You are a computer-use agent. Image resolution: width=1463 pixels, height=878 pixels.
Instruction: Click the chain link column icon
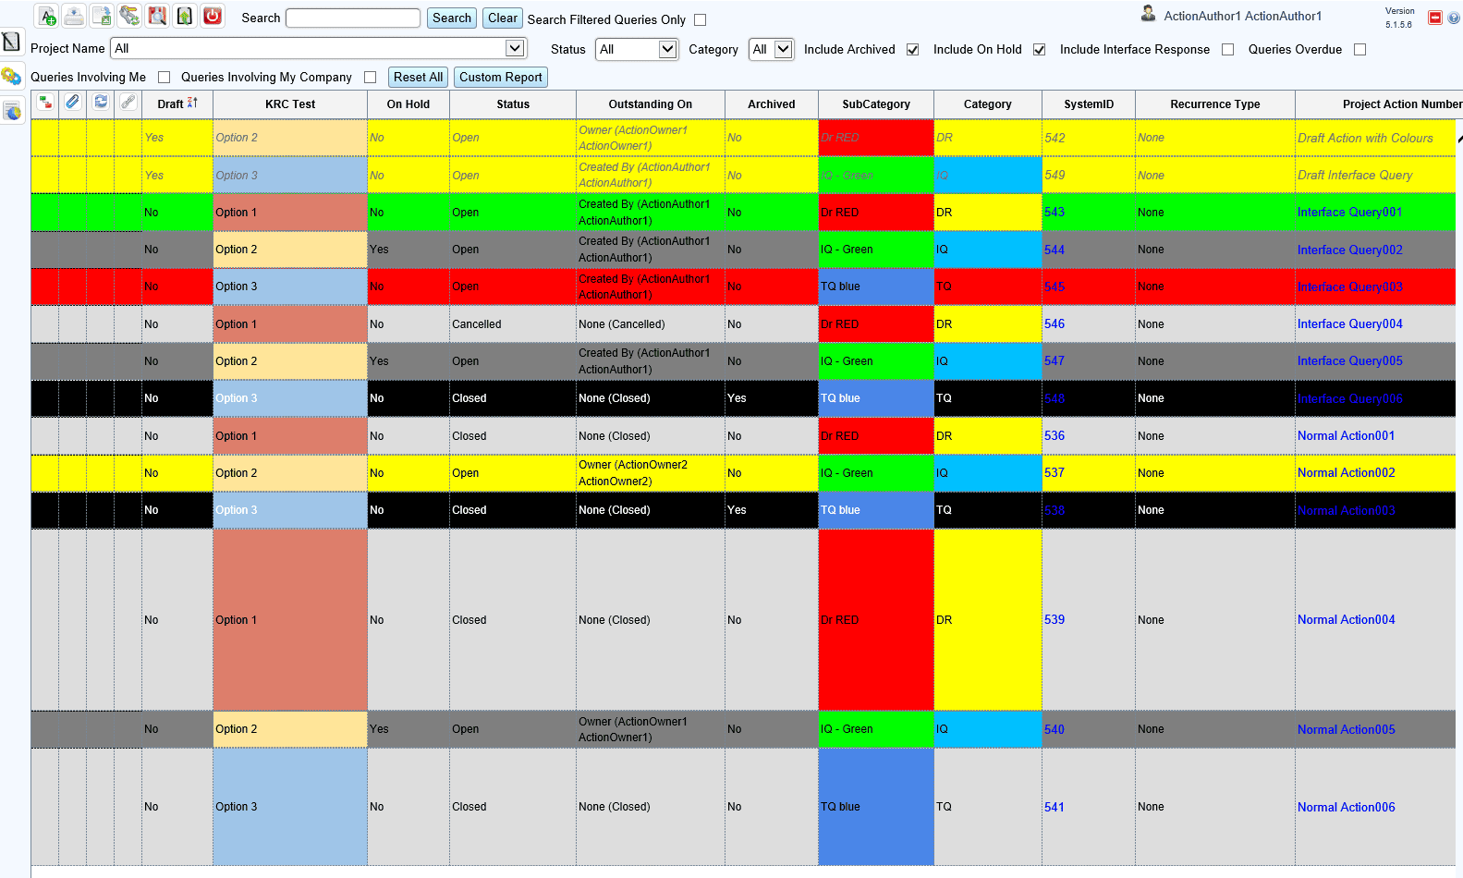128,103
